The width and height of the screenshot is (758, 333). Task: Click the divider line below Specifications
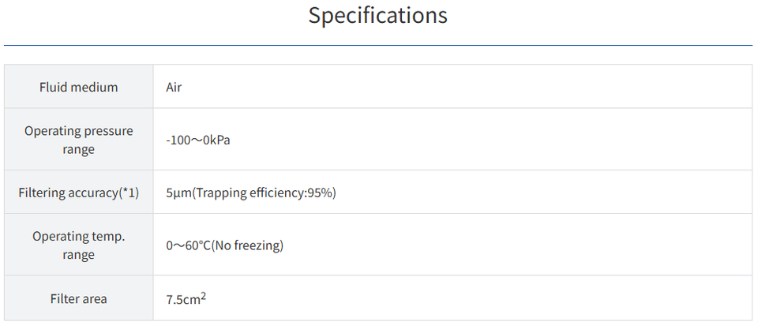[377, 45]
